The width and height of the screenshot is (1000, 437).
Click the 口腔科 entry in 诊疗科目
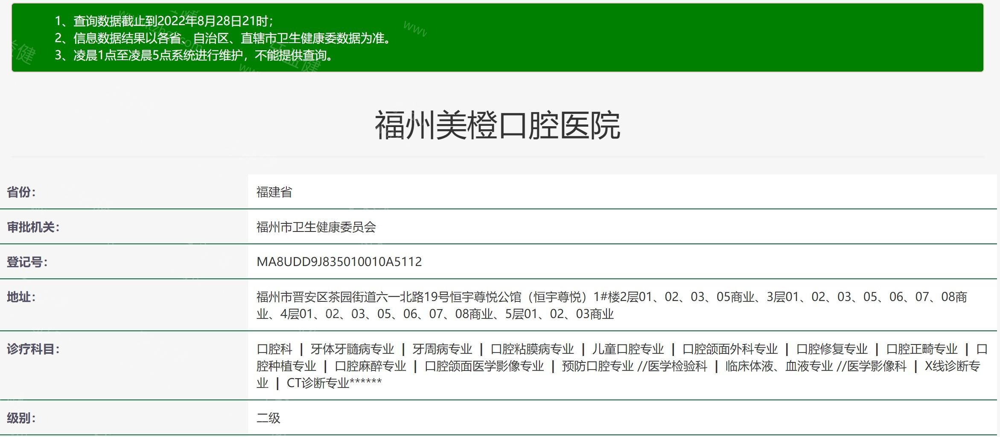coord(274,349)
